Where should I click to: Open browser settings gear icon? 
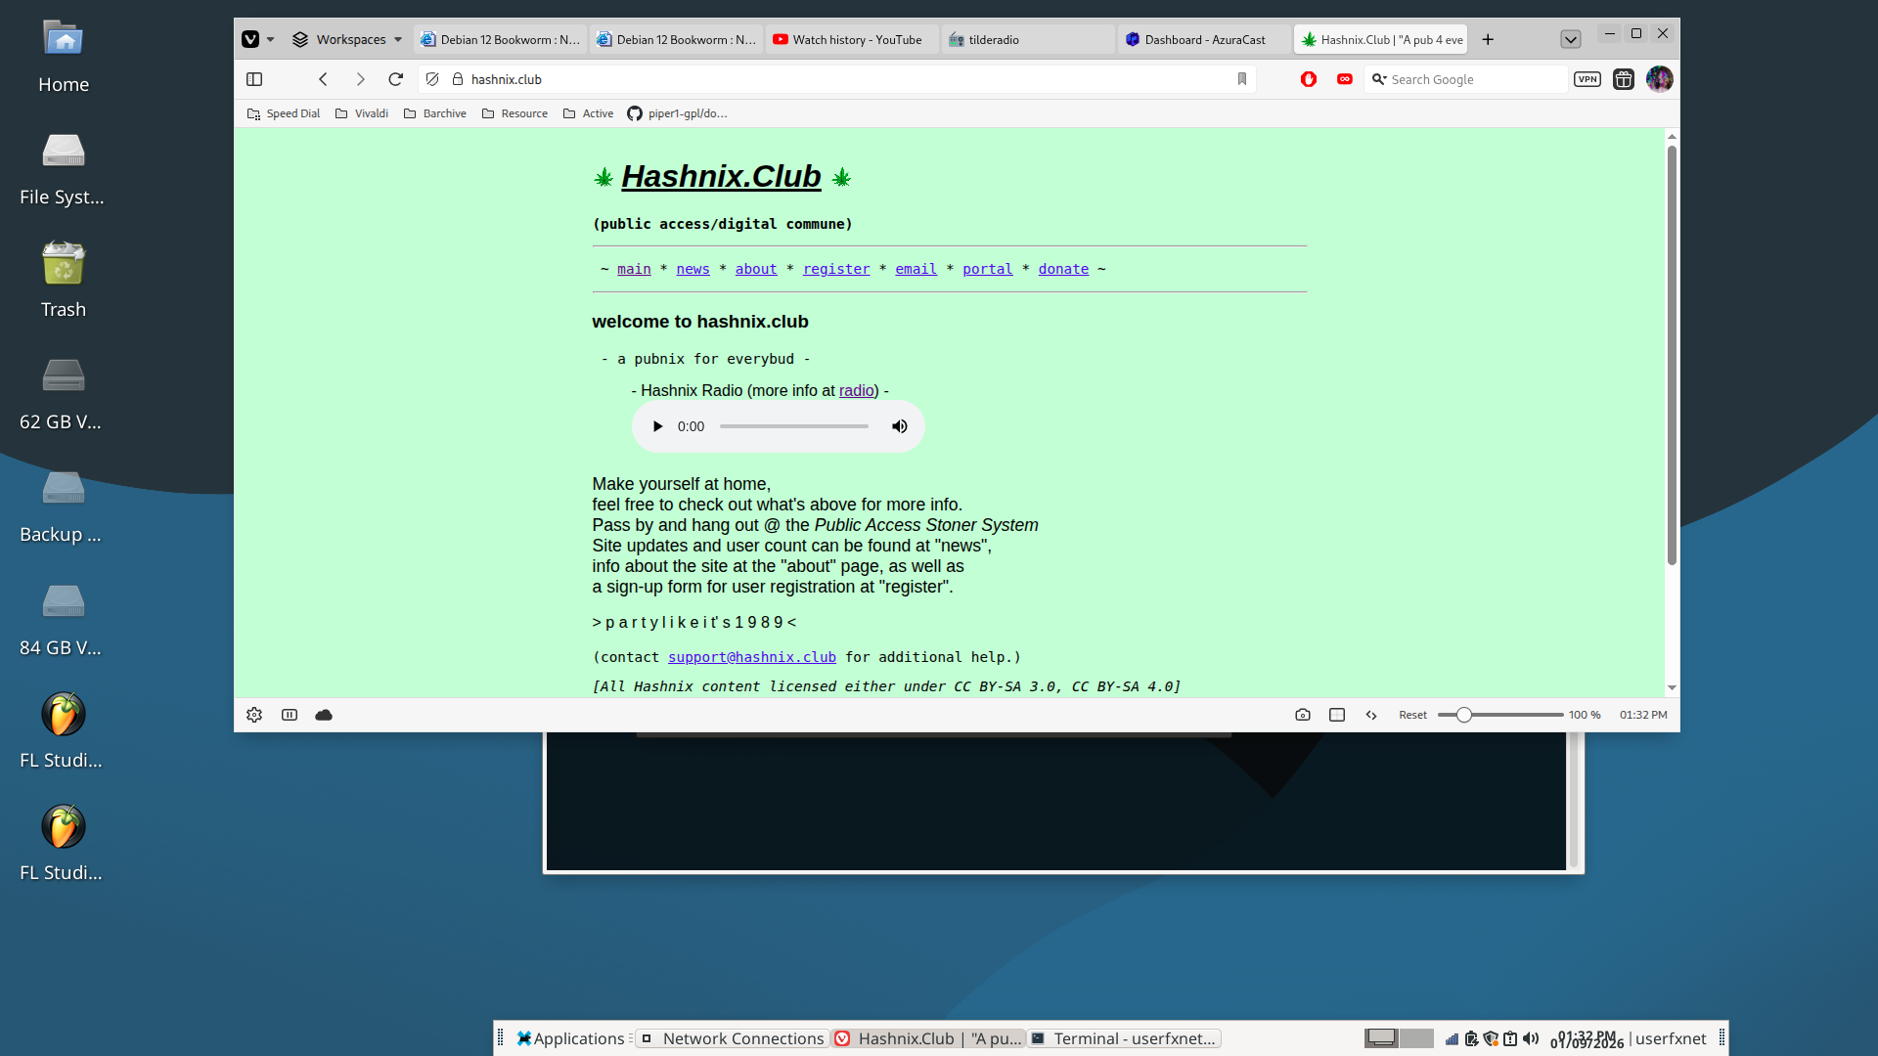click(254, 715)
